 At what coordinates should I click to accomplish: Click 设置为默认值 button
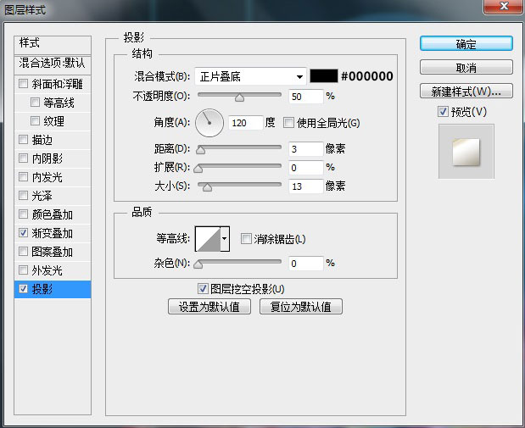pos(209,307)
